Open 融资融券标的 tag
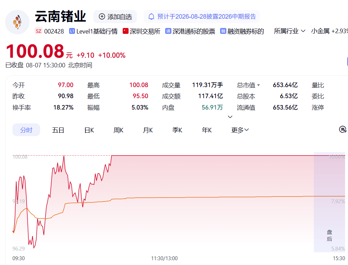This screenshot has height=265, width=348. pos(245,31)
